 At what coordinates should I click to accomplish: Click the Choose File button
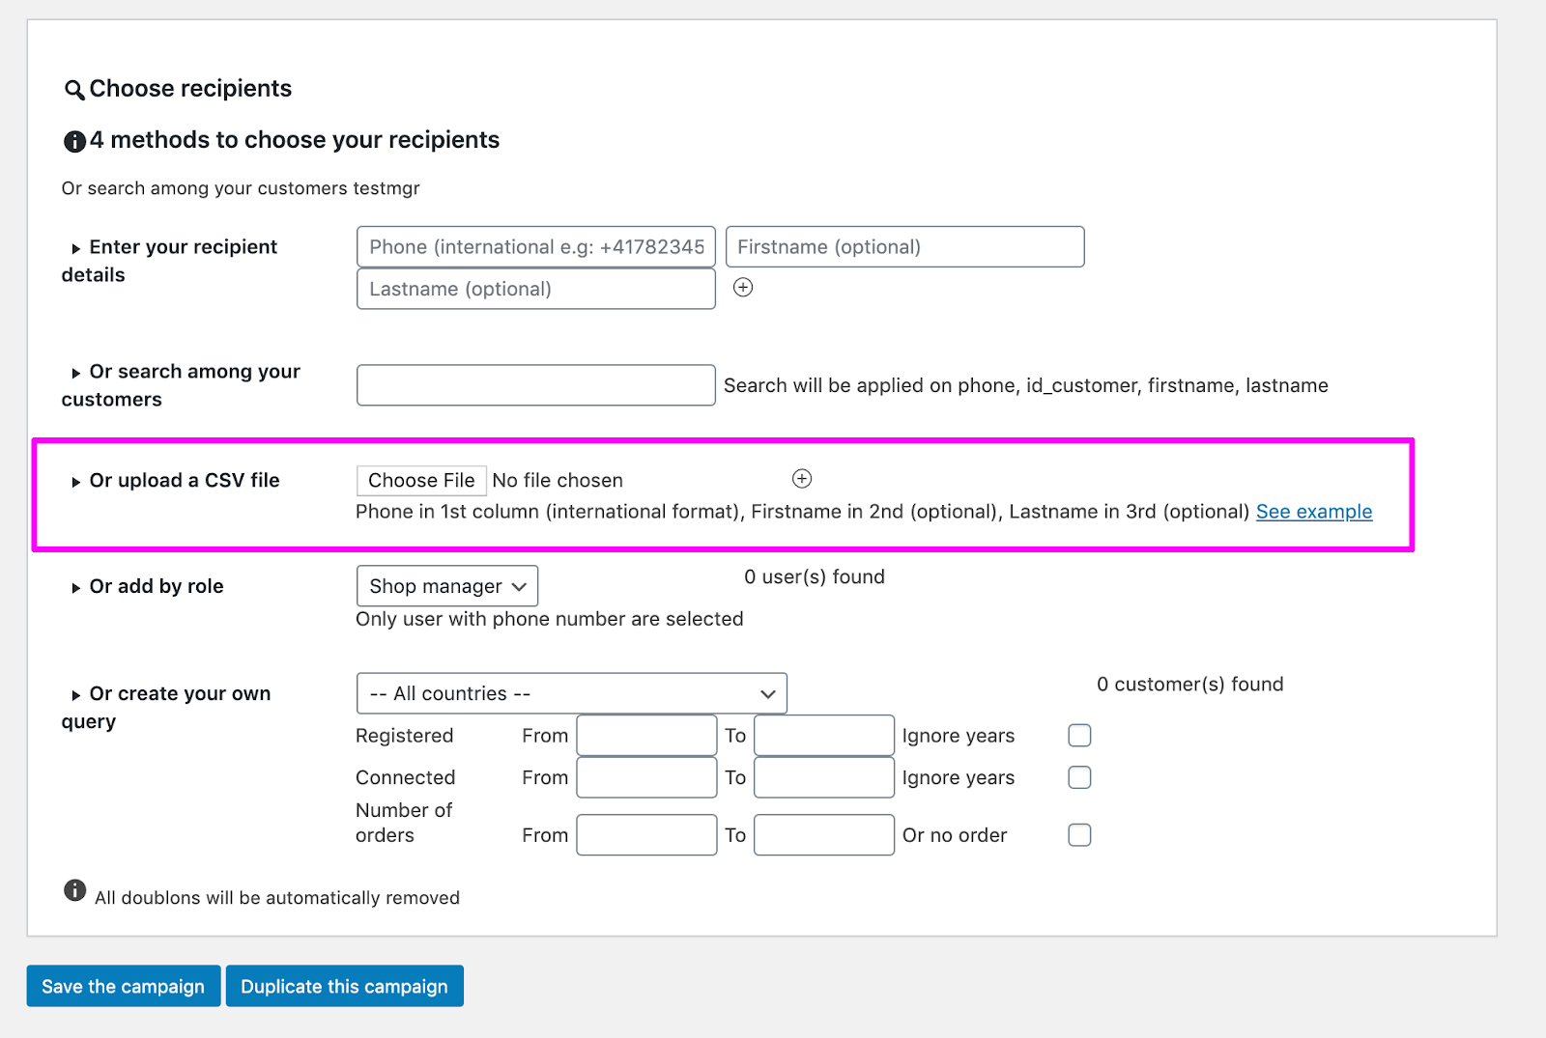421,481
